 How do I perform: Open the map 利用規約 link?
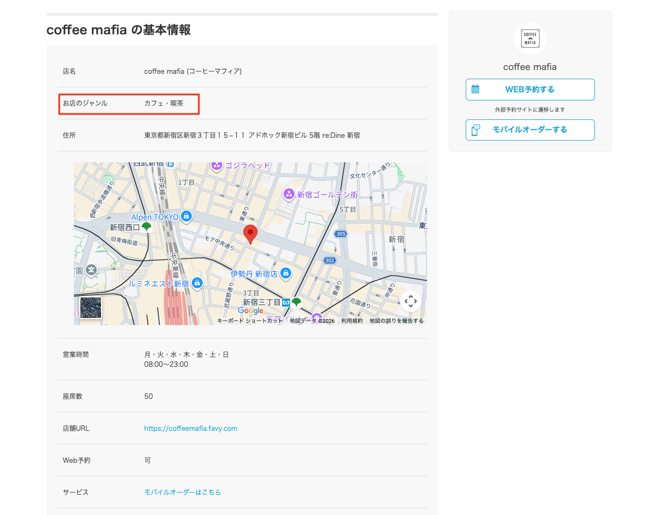tap(352, 321)
